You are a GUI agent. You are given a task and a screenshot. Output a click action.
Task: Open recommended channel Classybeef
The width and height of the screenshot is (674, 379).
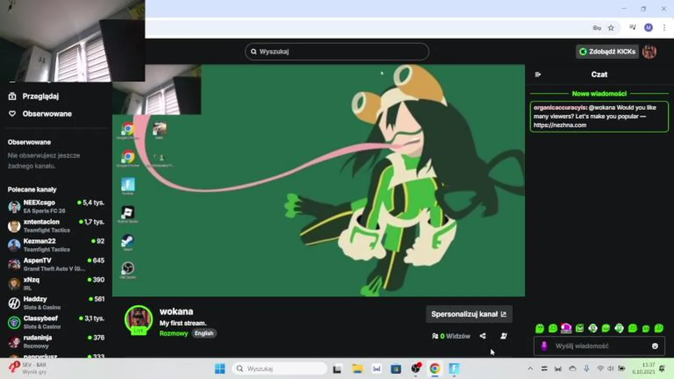56,322
